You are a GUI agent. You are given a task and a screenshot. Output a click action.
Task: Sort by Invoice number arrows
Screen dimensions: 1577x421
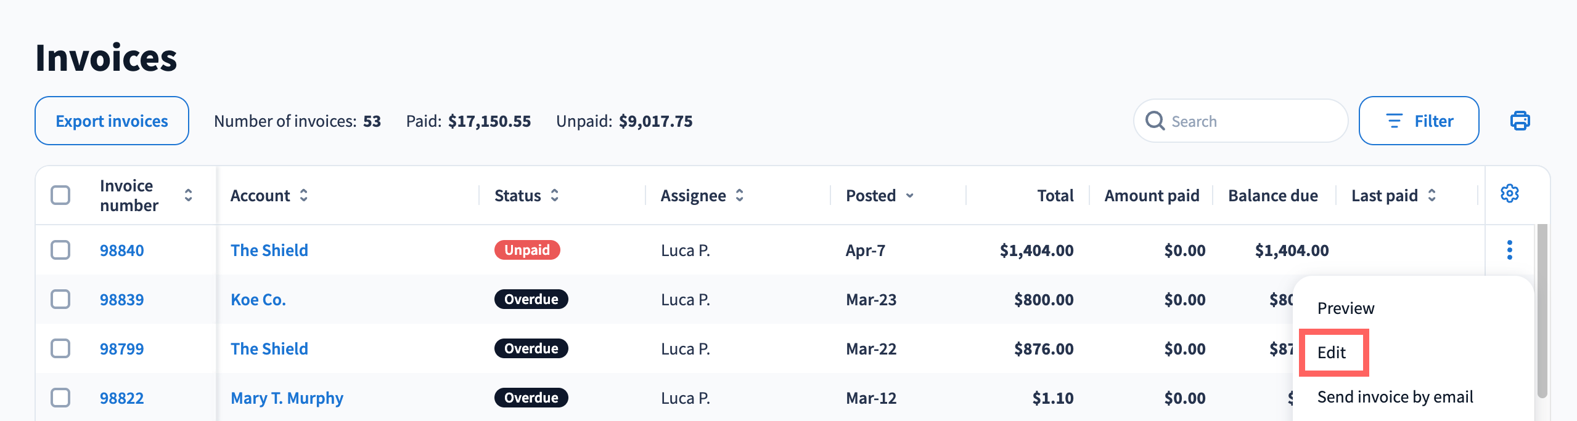pos(188,195)
